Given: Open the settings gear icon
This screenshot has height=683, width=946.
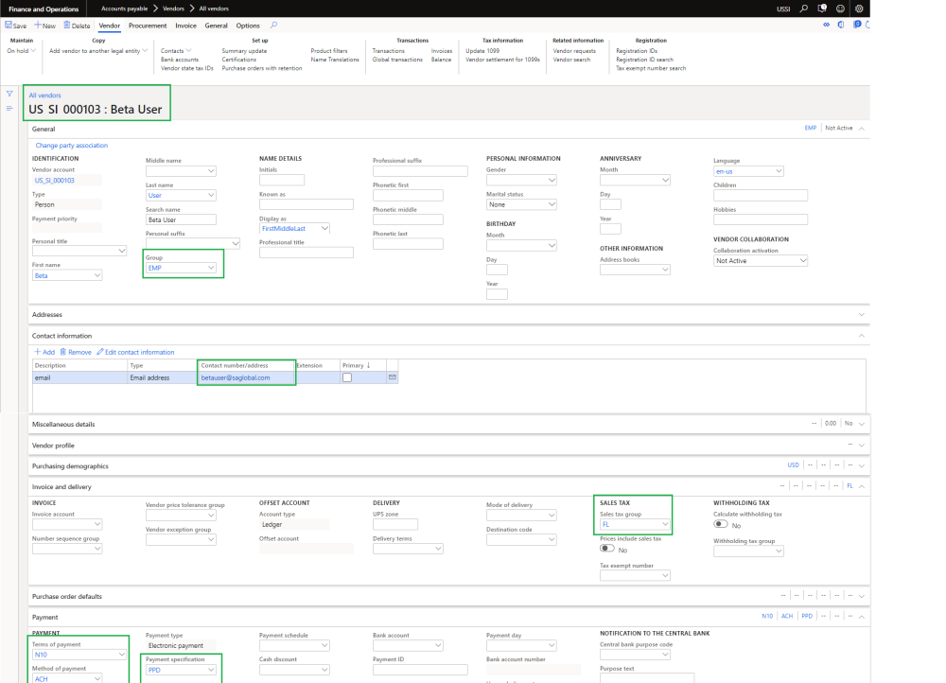Looking at the screenshot, I should [x=859, y=9].
